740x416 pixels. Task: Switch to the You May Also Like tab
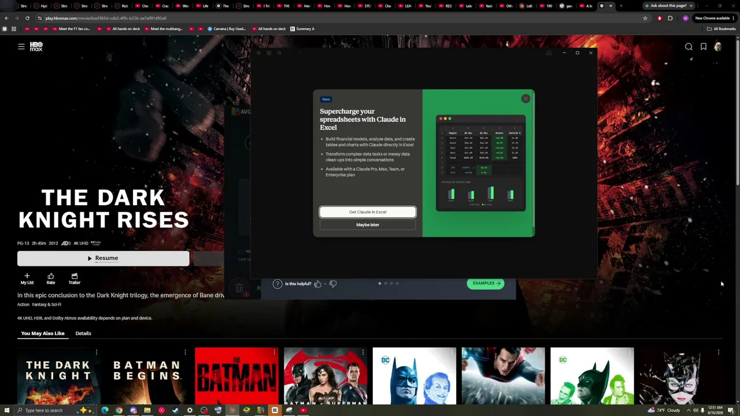(43, 333)
